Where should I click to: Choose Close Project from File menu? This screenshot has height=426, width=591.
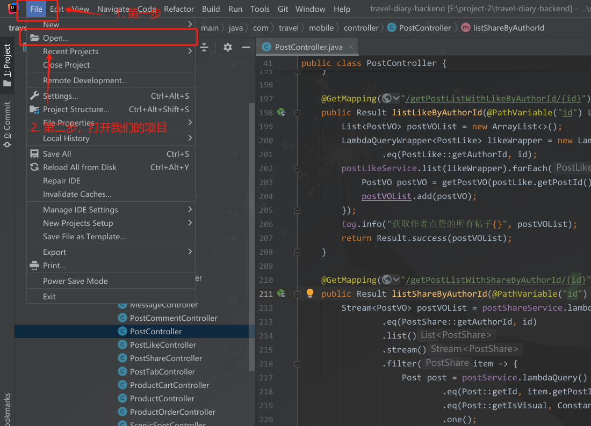[x=111, y=65]
